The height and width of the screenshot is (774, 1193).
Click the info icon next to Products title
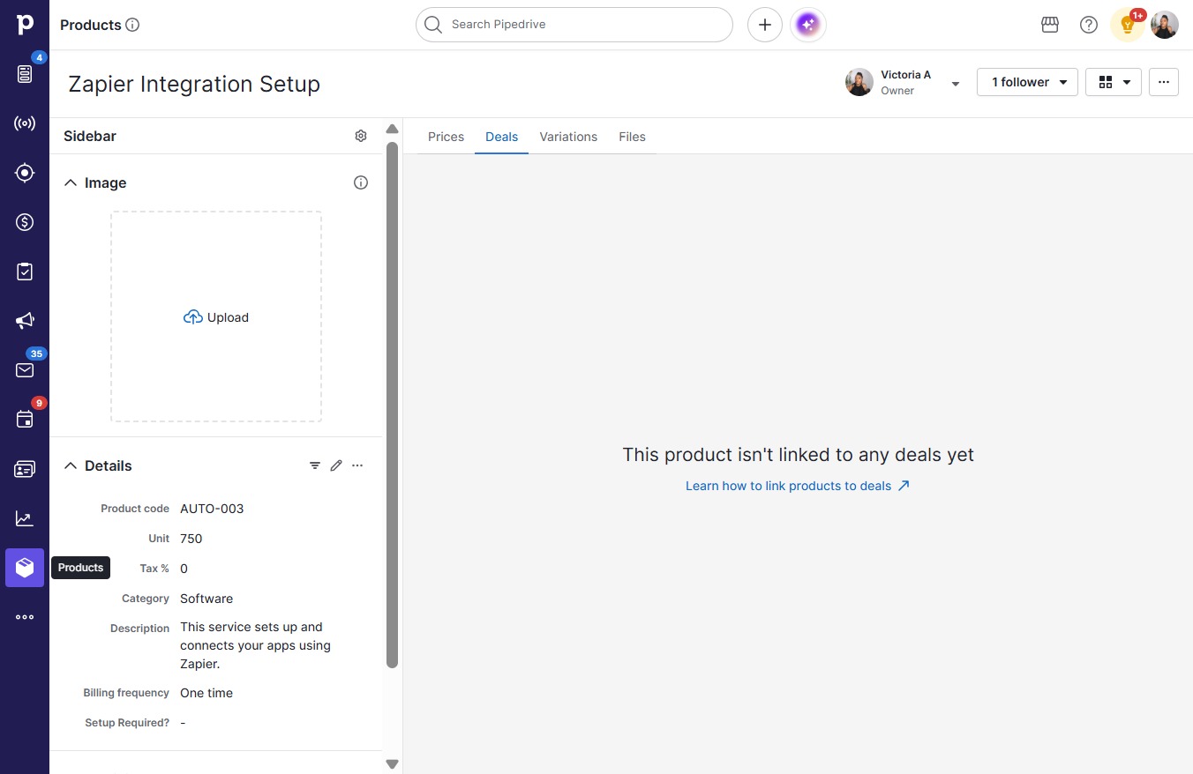[132, 25]
